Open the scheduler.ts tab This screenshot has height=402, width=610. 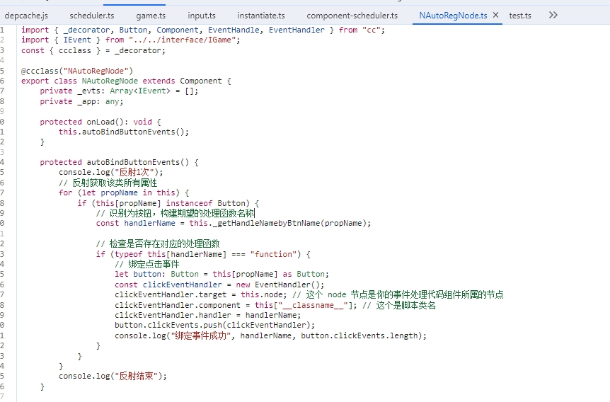(92, 16)
